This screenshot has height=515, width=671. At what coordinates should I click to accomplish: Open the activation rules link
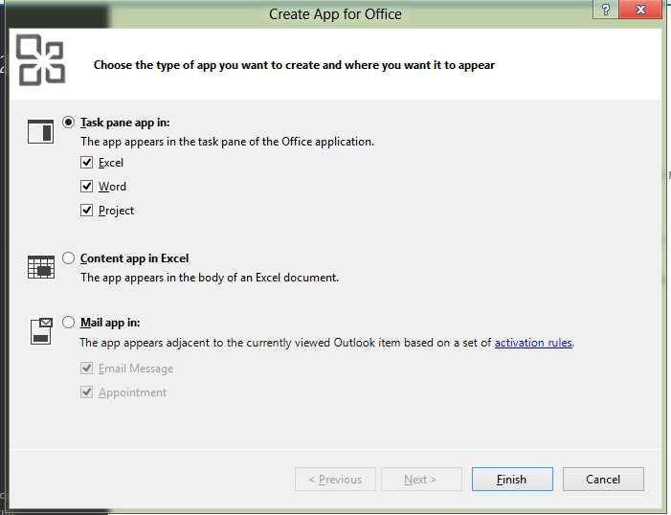coord(533,343)
